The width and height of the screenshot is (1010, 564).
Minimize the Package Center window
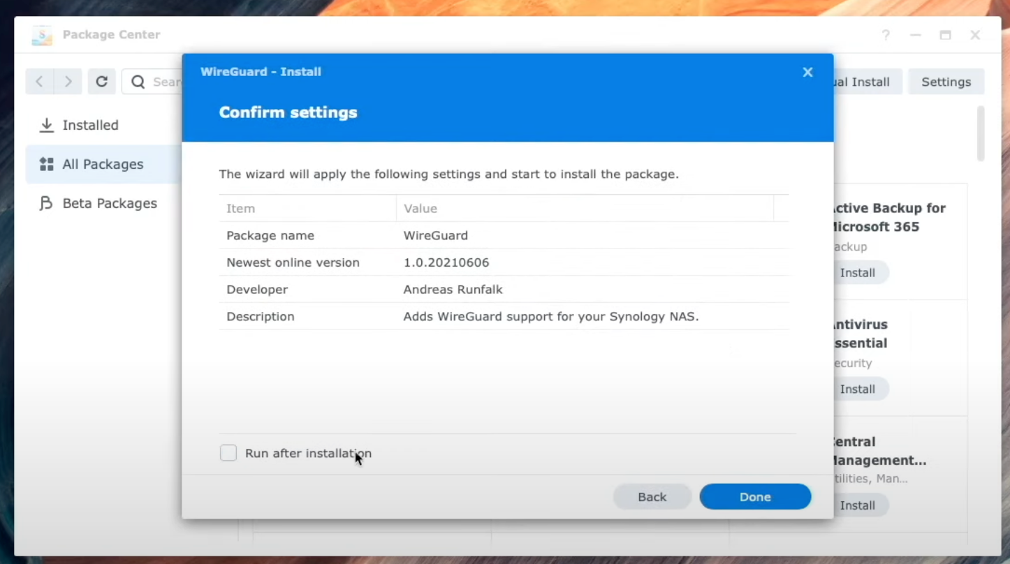pyautogui.click(x=916, y=35)
